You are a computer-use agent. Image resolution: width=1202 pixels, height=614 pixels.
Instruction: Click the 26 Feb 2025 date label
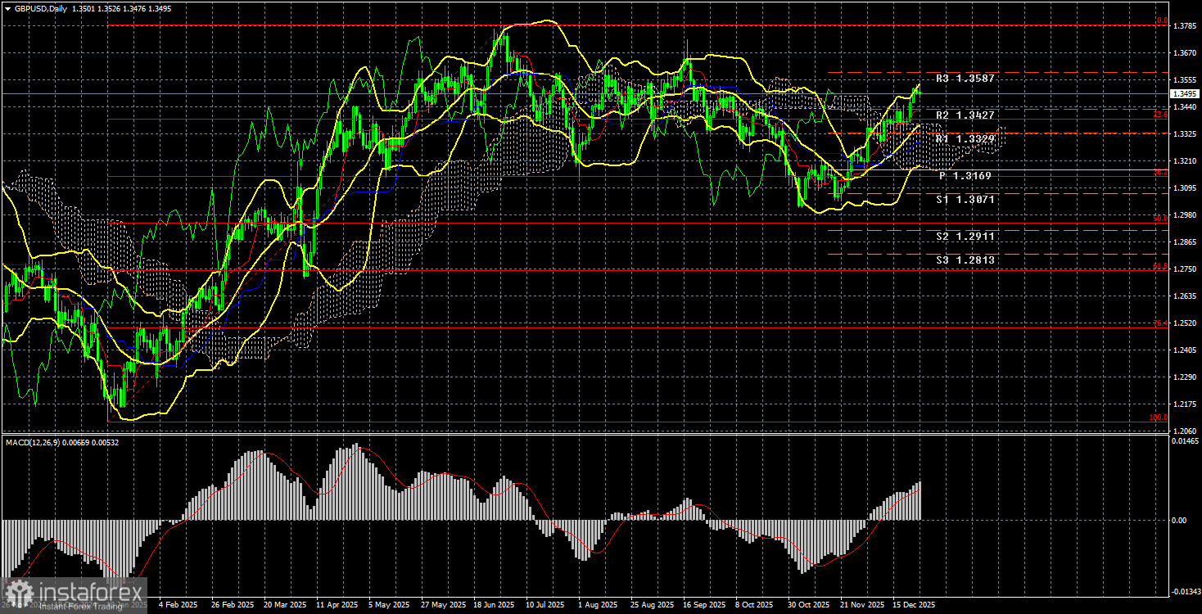pyautogui.click(x=232, y=606)
